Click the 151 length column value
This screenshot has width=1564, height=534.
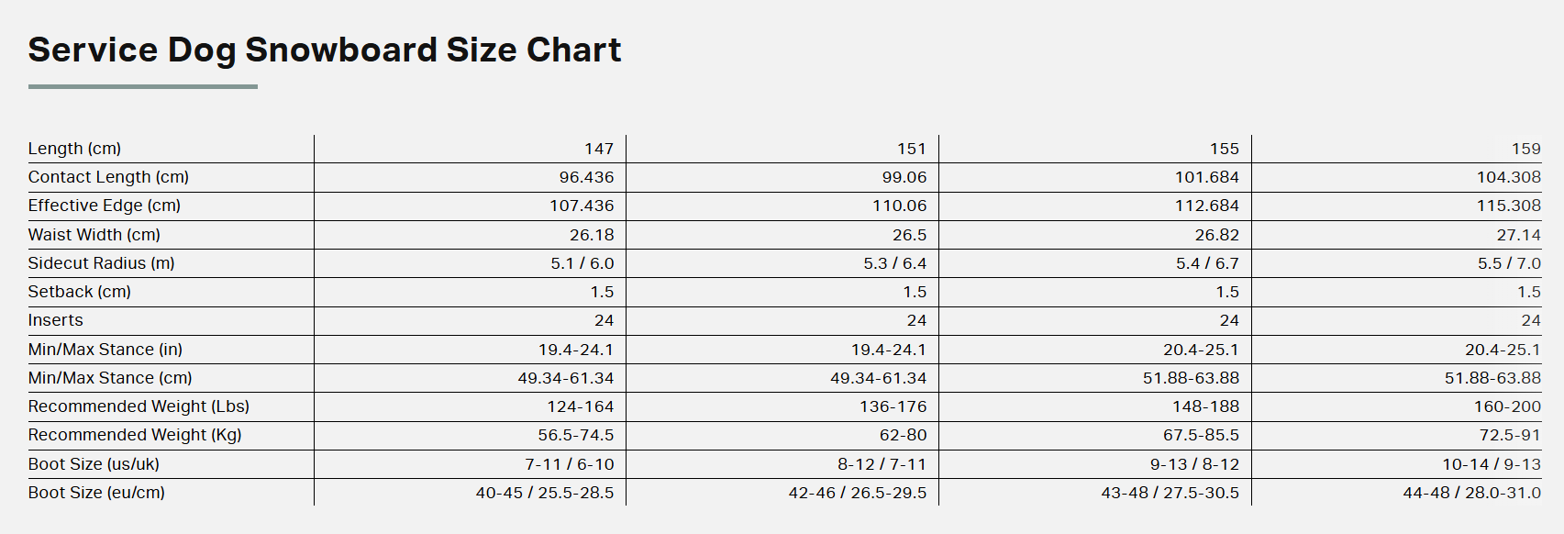click(x=912, y=149)
